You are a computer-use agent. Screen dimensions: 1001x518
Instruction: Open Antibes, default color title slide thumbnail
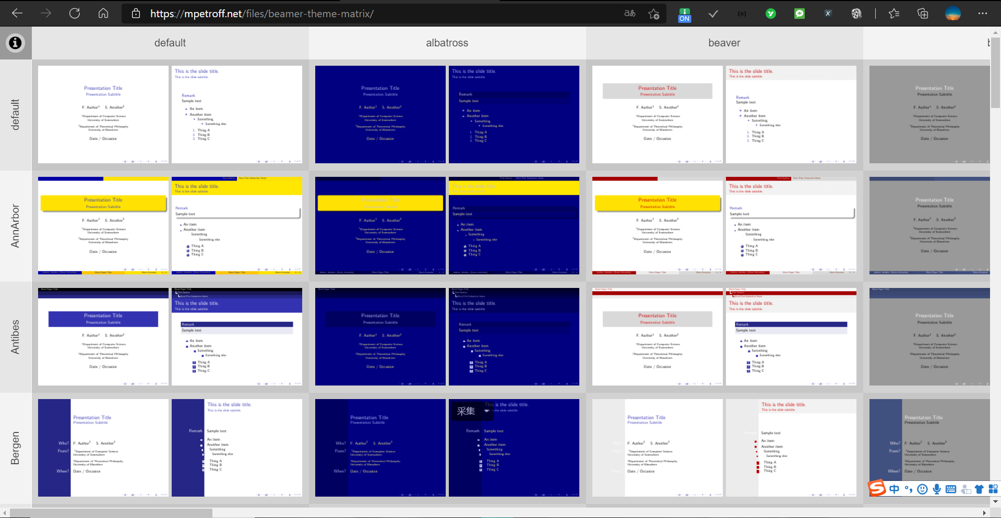pos(103,336)
